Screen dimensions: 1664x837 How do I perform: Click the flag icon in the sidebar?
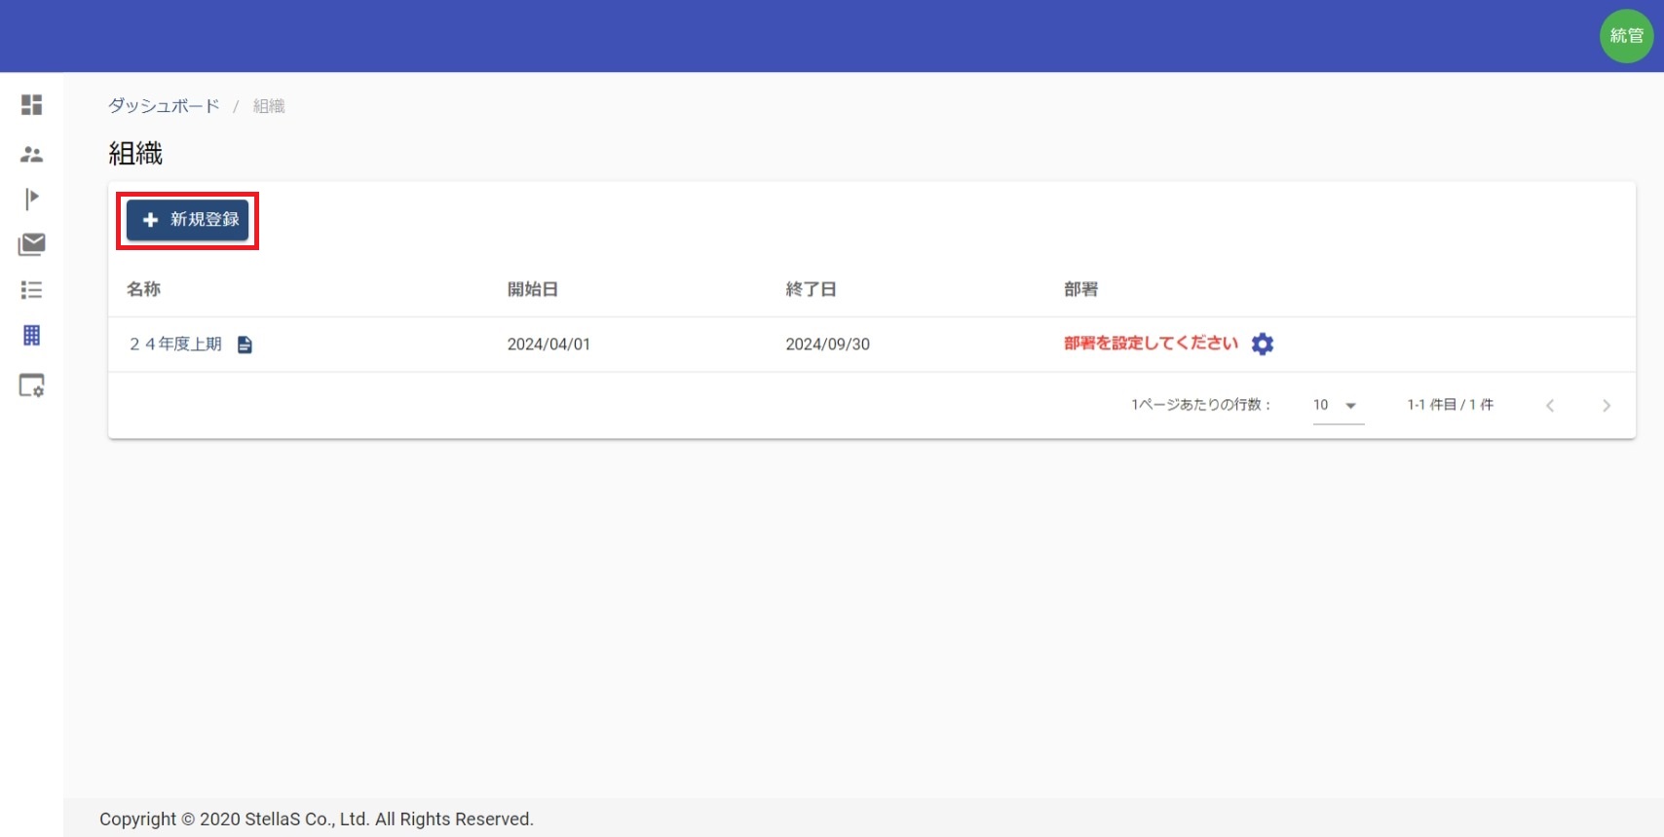(31, 199)
